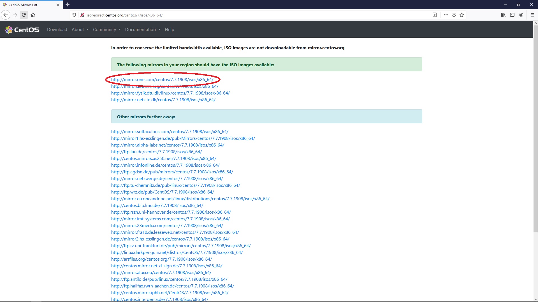The width and height of the screenshot is (538, 302).
Task: Expand the Community dropdown menu
Action: [x=107, y=30]
